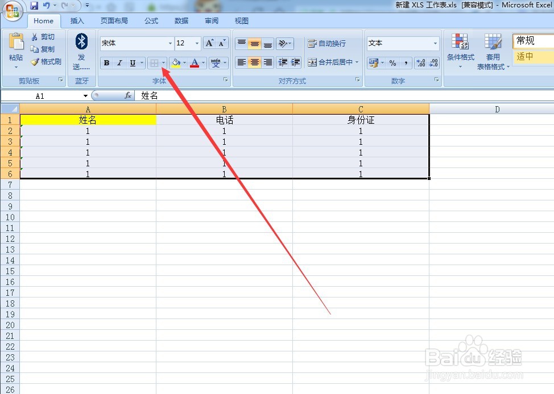Image resolution: width=554 pixels, height=394 pixels.
Task: Cut selection with 剪切
Action: (43, 37)
